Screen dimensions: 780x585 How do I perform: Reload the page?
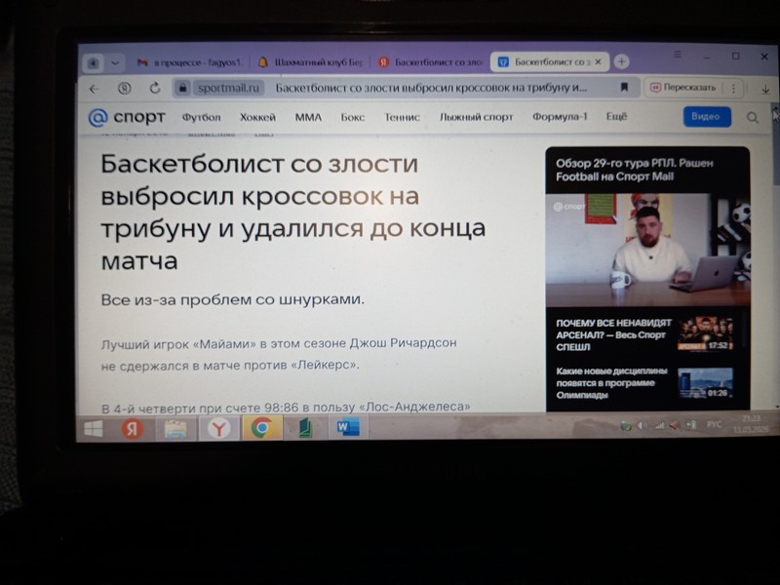155,88
